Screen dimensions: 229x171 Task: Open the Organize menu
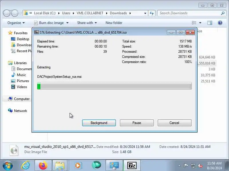(16, 23)
